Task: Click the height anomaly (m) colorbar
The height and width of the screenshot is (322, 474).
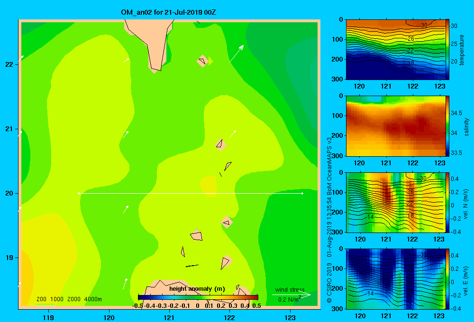Action: click(x=198, y=297)
